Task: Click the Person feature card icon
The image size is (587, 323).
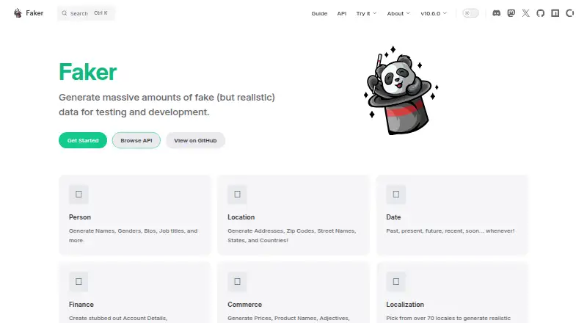Action: [79, 194]
